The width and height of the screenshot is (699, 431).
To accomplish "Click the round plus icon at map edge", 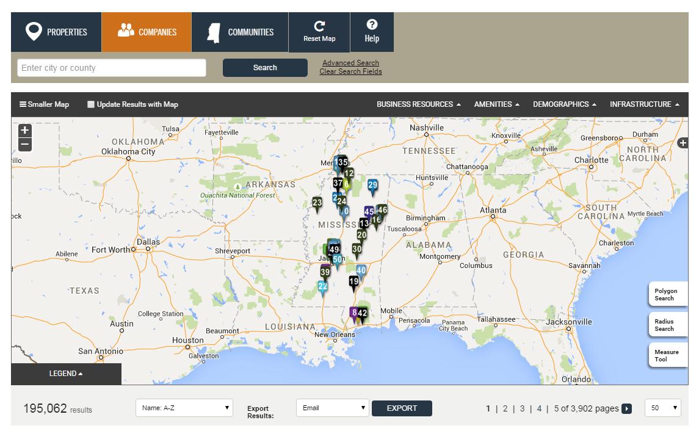I will [683, 143].
